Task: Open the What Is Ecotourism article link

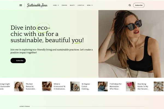Action: coord(60,86)
